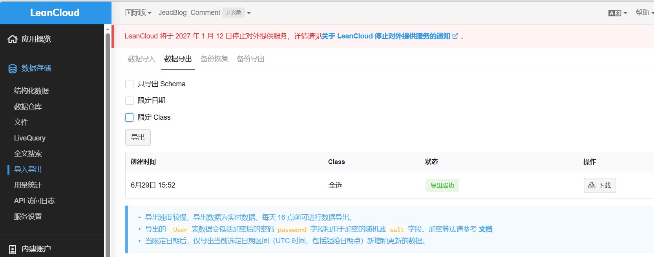The image size is (654, 257).
Task: Open the 应用概览 sidebar item
Action: (36, 39)
